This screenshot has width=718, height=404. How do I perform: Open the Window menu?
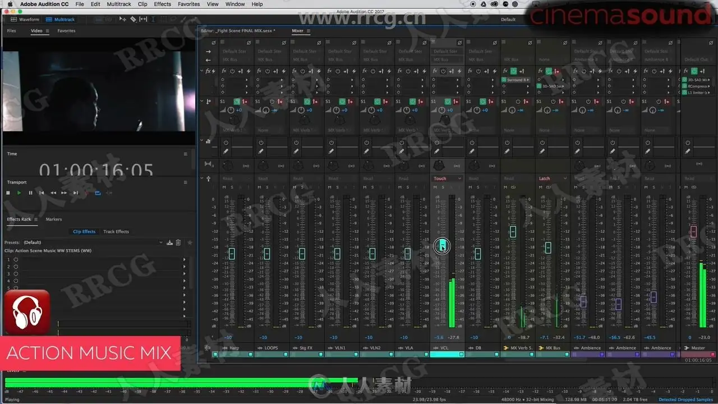[235, 4]
